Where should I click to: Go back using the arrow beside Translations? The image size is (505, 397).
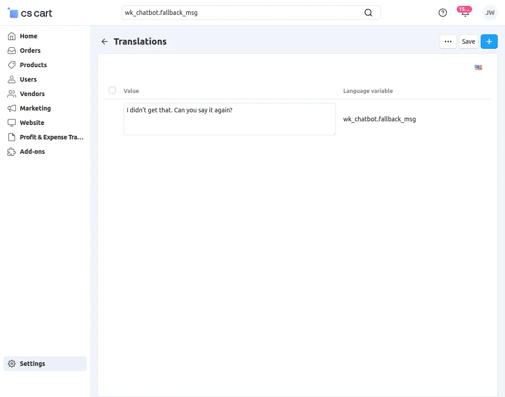click(x=104, y=41)
